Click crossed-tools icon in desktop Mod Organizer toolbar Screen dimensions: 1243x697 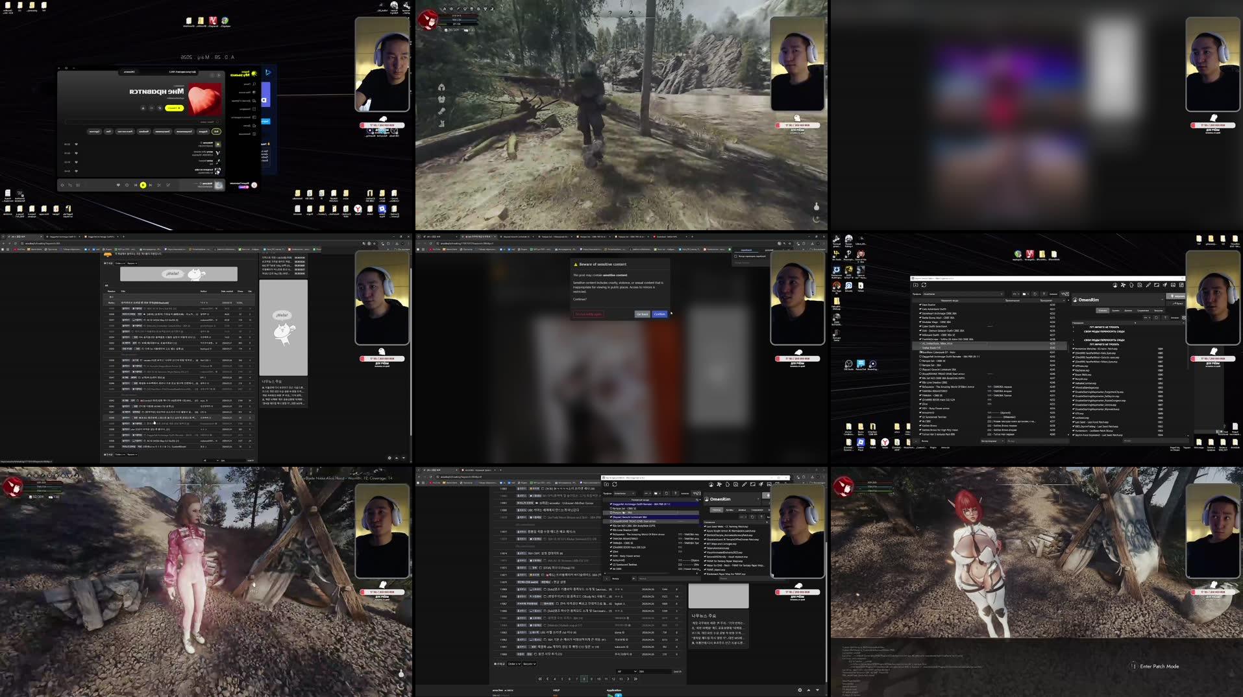coord(1123,285)
